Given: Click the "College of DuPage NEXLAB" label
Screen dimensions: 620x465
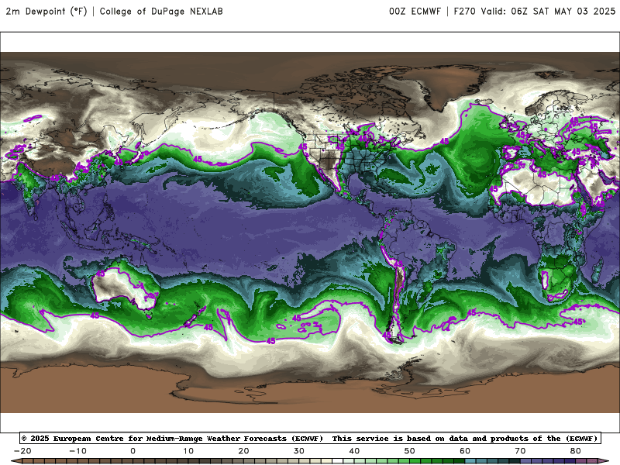Looking at the screenshot, I should tap(161, 11).
